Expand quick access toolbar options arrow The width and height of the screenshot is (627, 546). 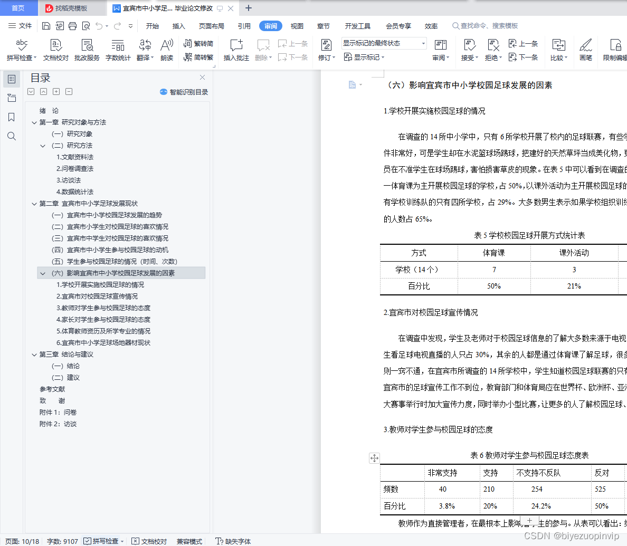(130, 26)
